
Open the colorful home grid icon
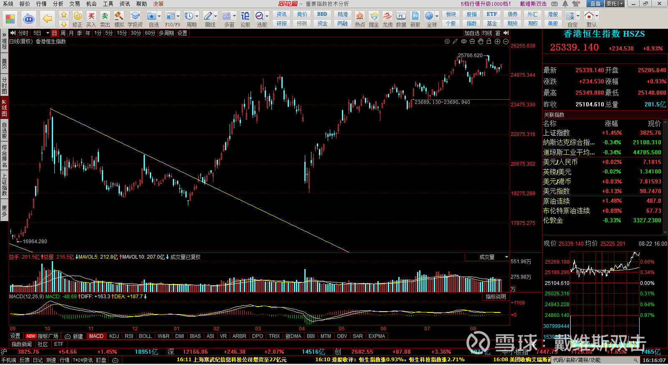(10, 19)
